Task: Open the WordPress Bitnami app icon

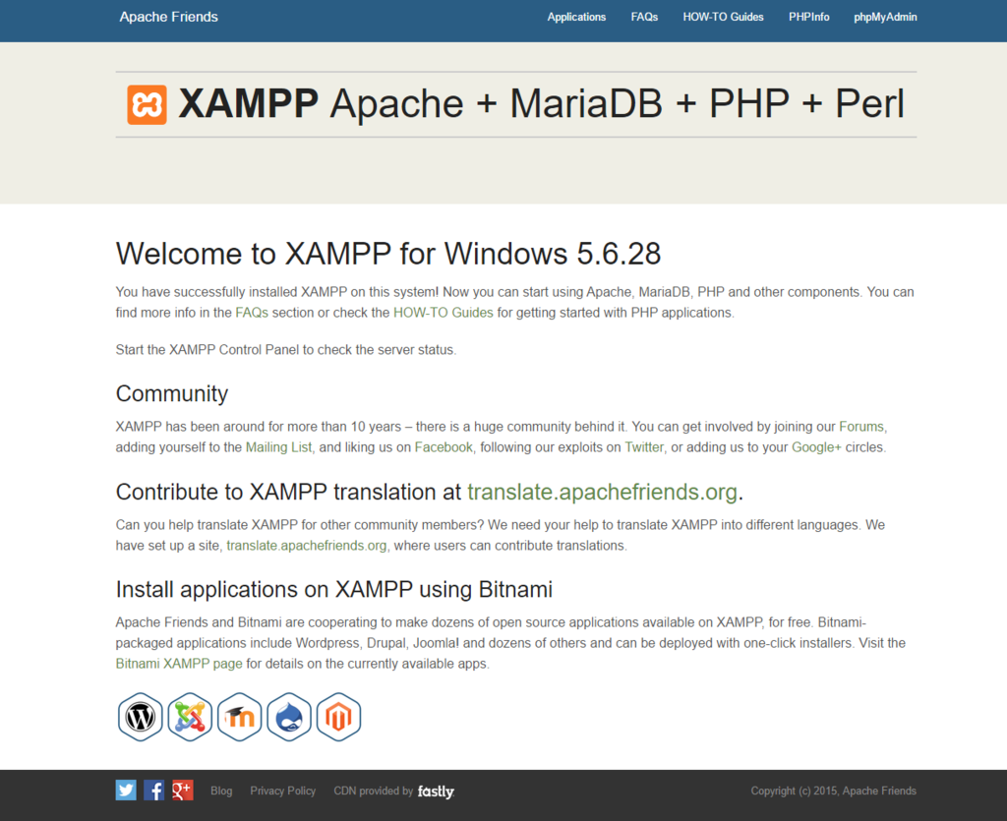Action: pos(140,717)
